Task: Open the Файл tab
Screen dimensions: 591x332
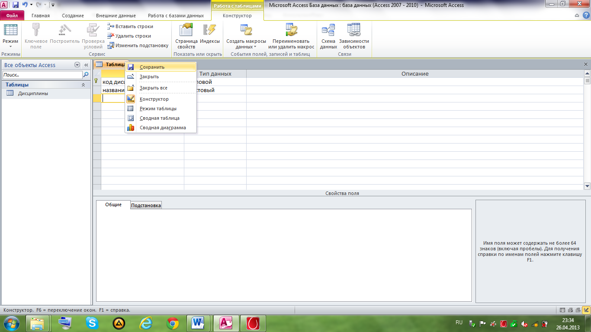Action: [x=12, y=16]
